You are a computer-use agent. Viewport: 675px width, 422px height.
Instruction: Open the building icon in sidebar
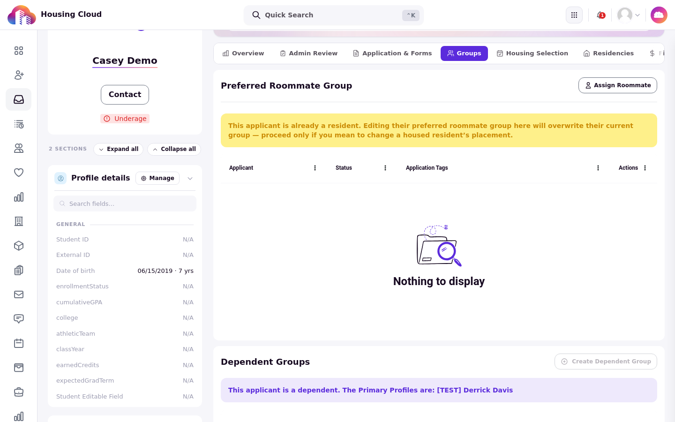point(19,221)
